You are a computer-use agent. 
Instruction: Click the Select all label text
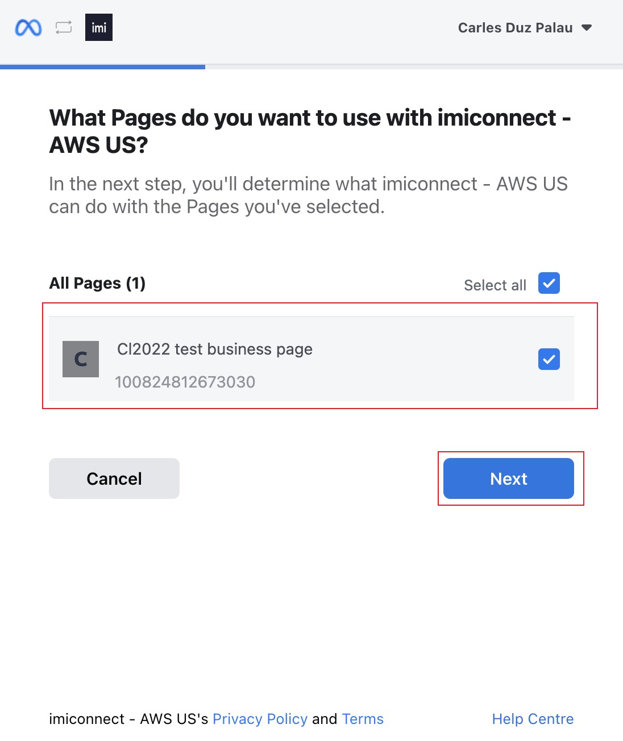495,285
